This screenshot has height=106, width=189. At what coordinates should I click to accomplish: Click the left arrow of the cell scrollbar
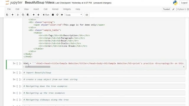click(24, 67)
